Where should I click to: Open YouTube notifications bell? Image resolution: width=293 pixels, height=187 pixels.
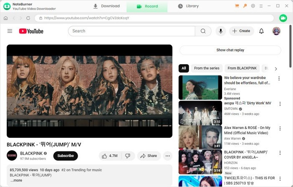click(261, 31)
